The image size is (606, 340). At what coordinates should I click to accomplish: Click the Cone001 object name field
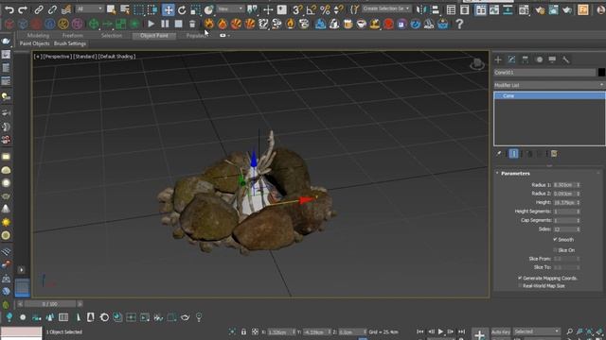[544, 72]
